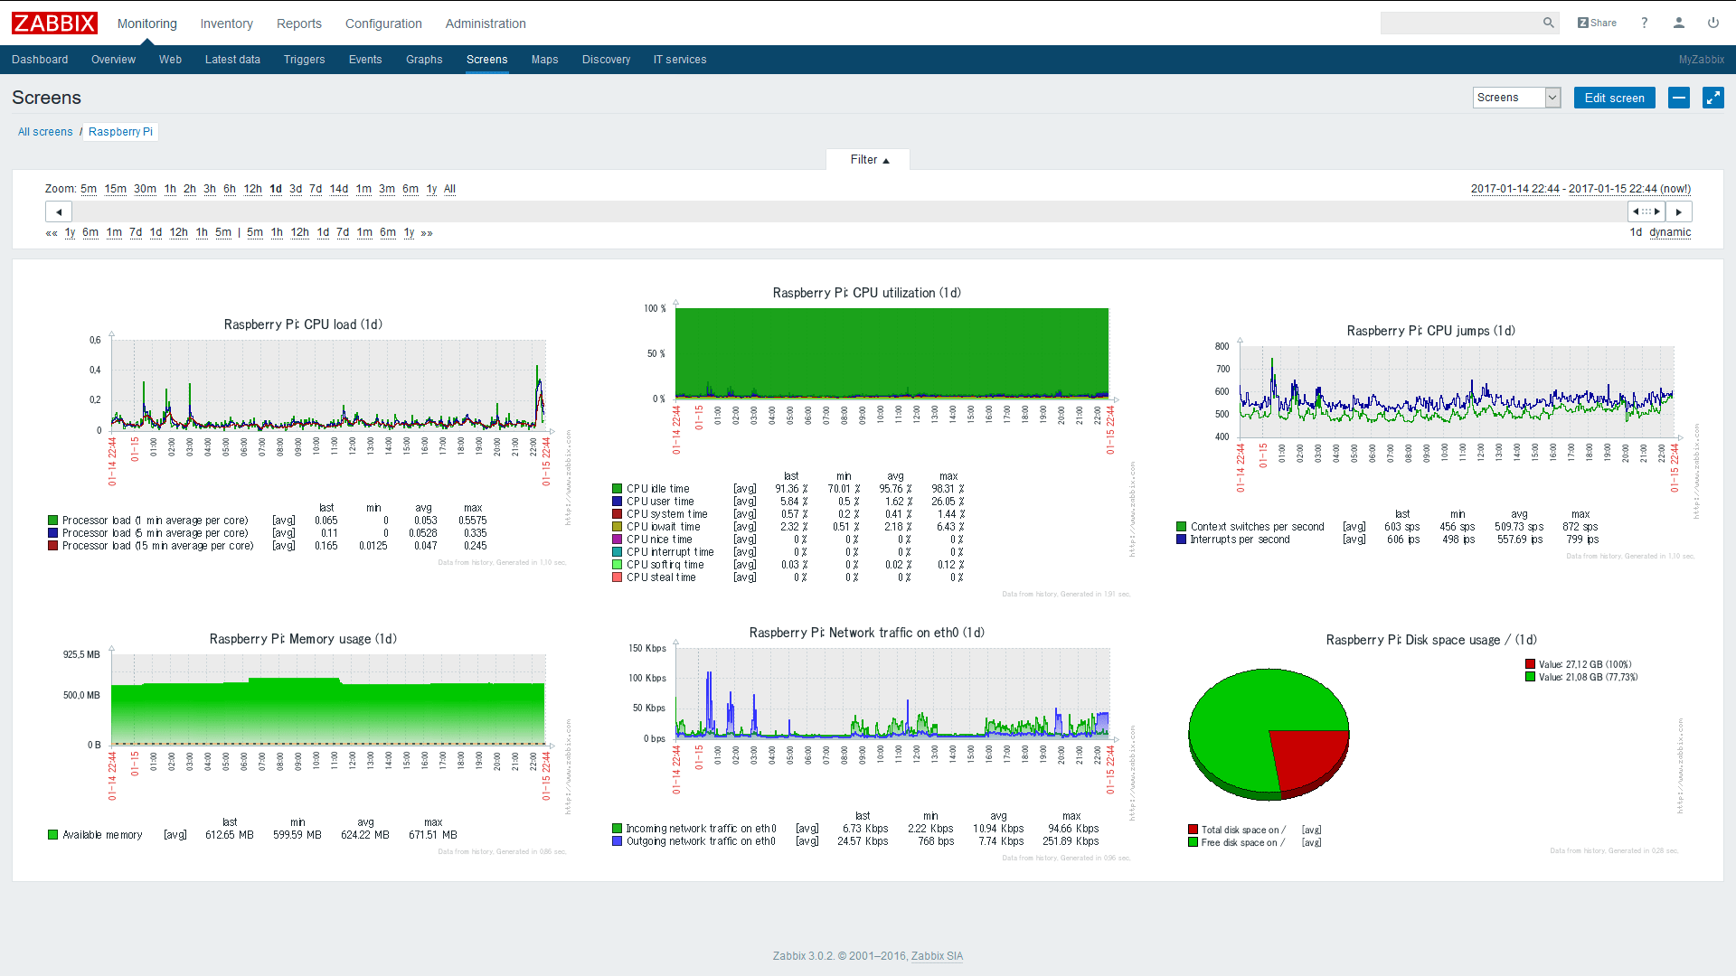The width and height of the screenshot is (1736, 976).
Task: Collapse the Filter panel
Action: click(x=867, y=159)
